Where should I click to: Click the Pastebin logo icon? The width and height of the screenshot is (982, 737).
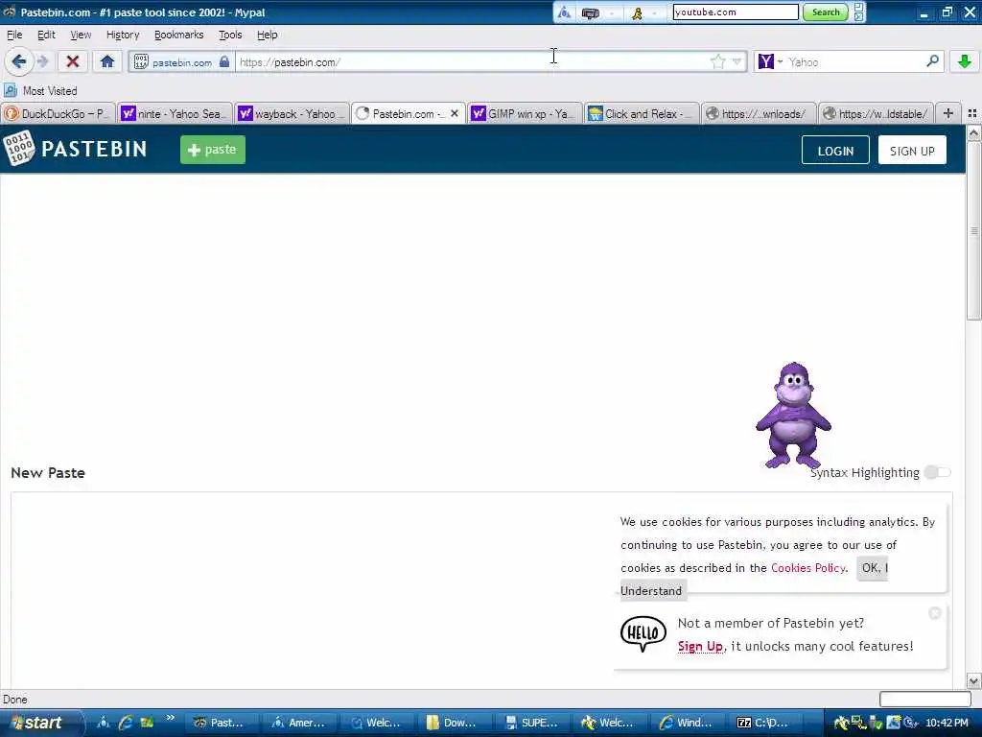(19, 149)
